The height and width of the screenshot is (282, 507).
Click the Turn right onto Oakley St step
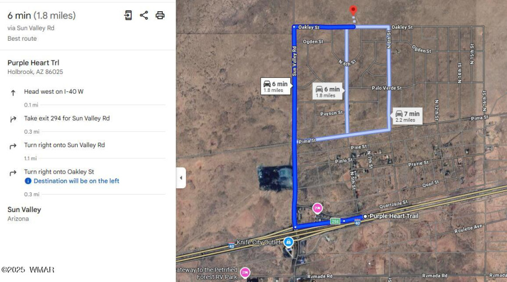click(x=59, y=171)
